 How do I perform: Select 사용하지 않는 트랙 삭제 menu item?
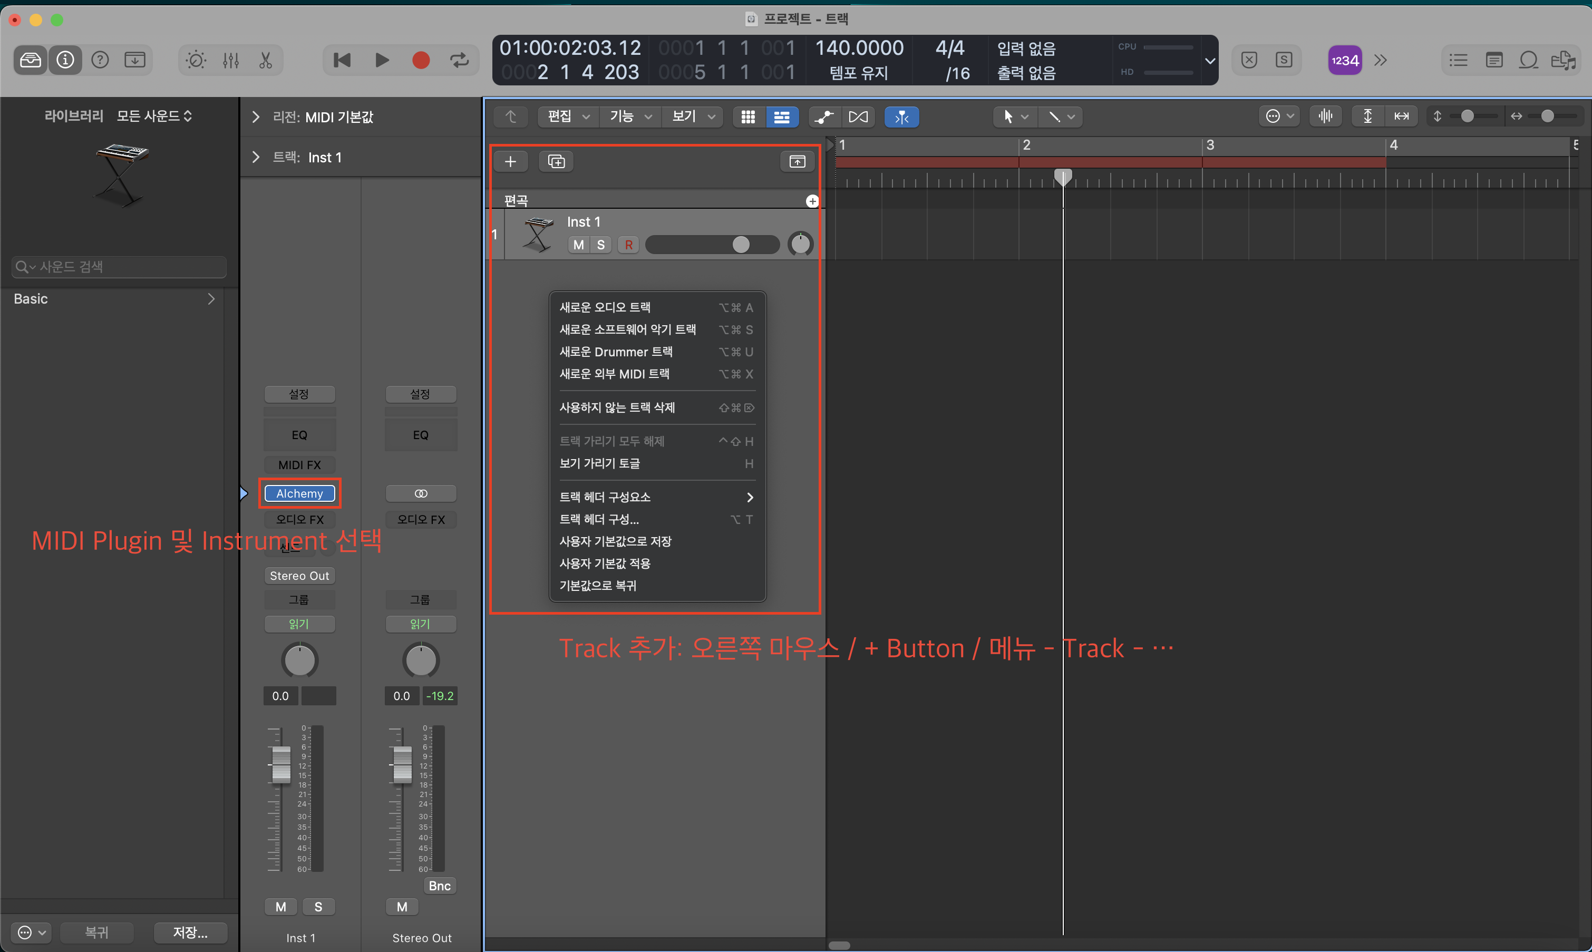(616, 407)
